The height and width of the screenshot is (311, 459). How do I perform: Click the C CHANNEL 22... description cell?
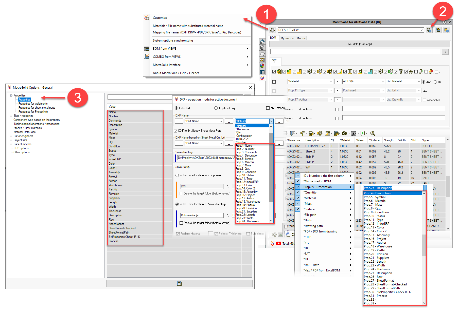pyautogui.click(x=316, y=146)
